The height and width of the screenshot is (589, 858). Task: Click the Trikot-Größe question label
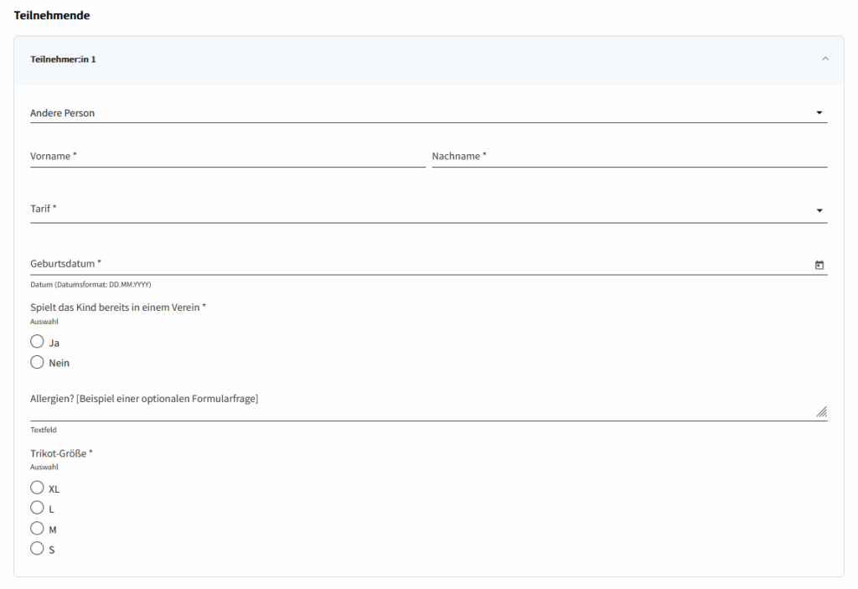click(x=61, y=453)
